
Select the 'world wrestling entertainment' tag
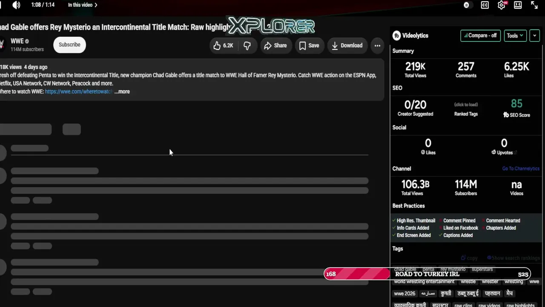424,281
